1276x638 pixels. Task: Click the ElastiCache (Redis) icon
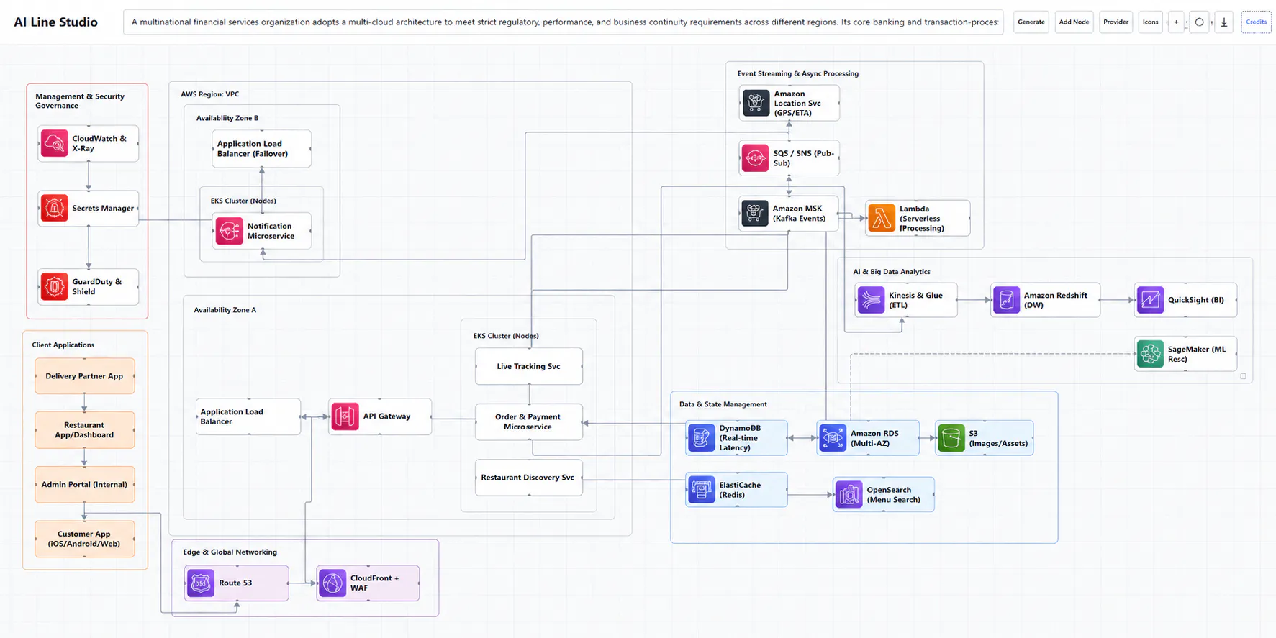point(702,490)
